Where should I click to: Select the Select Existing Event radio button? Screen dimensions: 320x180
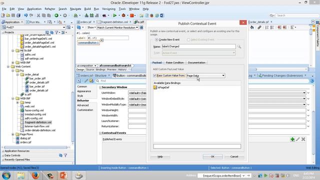coord(188,39)
